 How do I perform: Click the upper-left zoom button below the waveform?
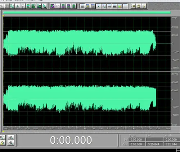3,137
